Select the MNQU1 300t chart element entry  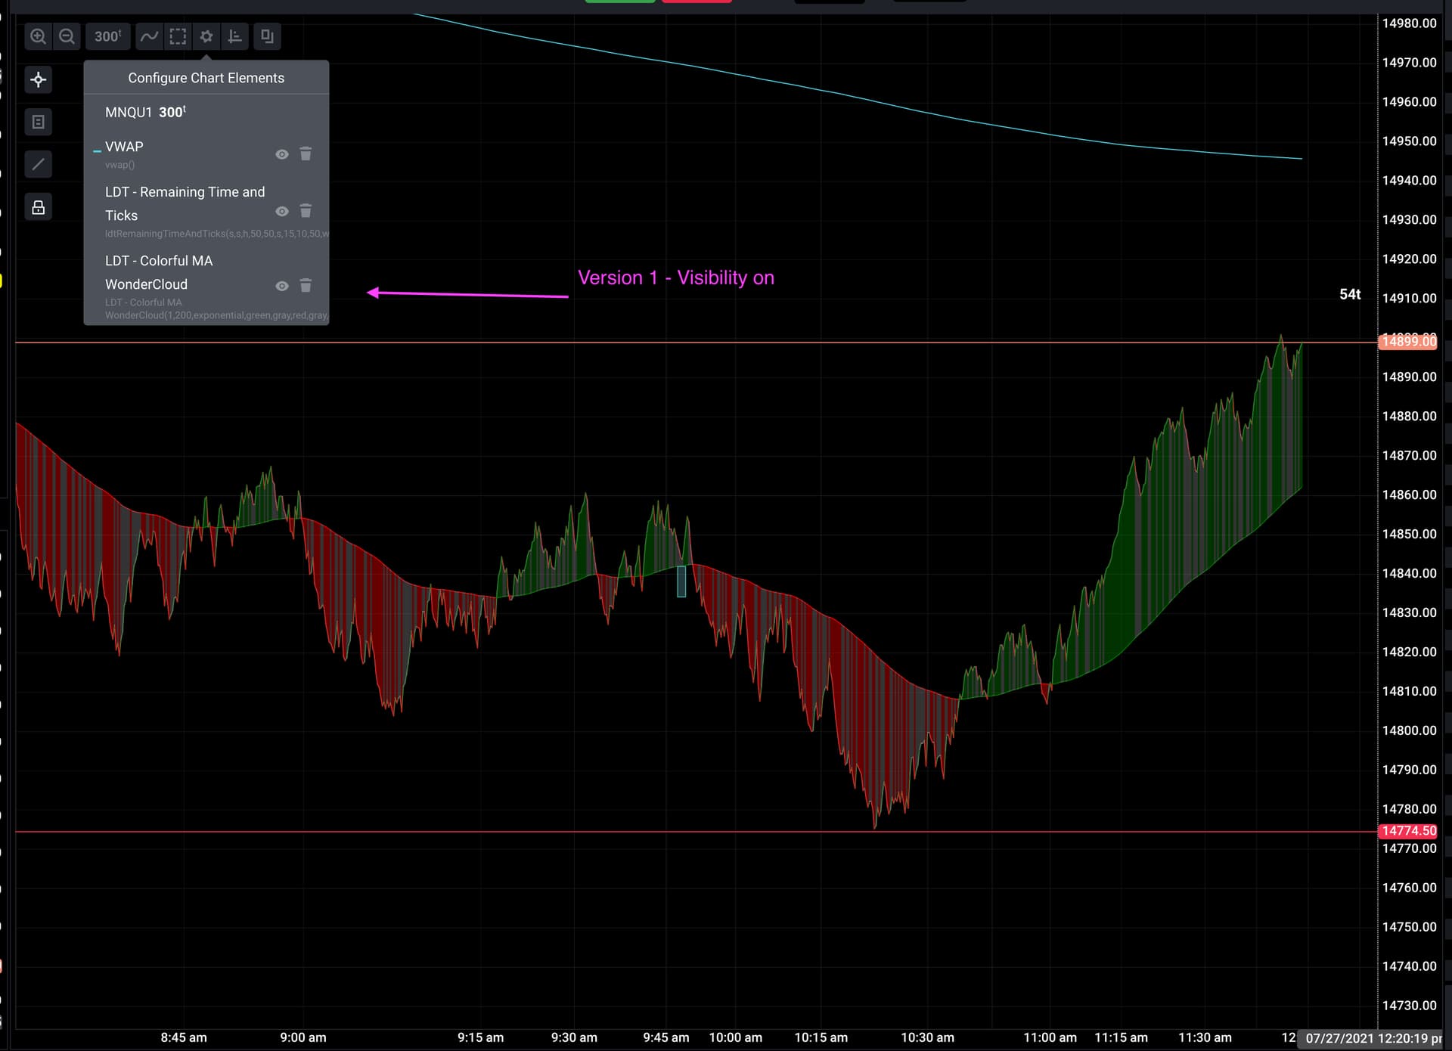(x=145, y=113)
